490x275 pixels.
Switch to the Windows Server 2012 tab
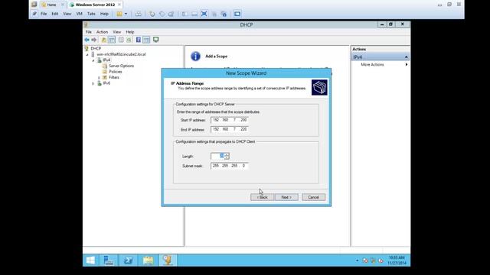(95, 5)
